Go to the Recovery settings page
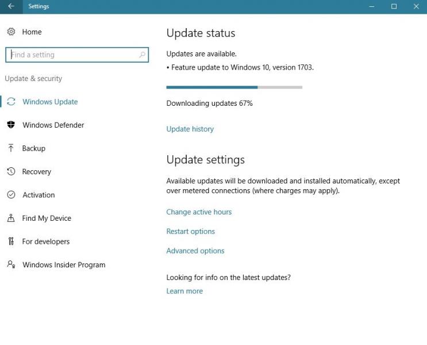The image size is (427, 345). [x=37, y=171]
